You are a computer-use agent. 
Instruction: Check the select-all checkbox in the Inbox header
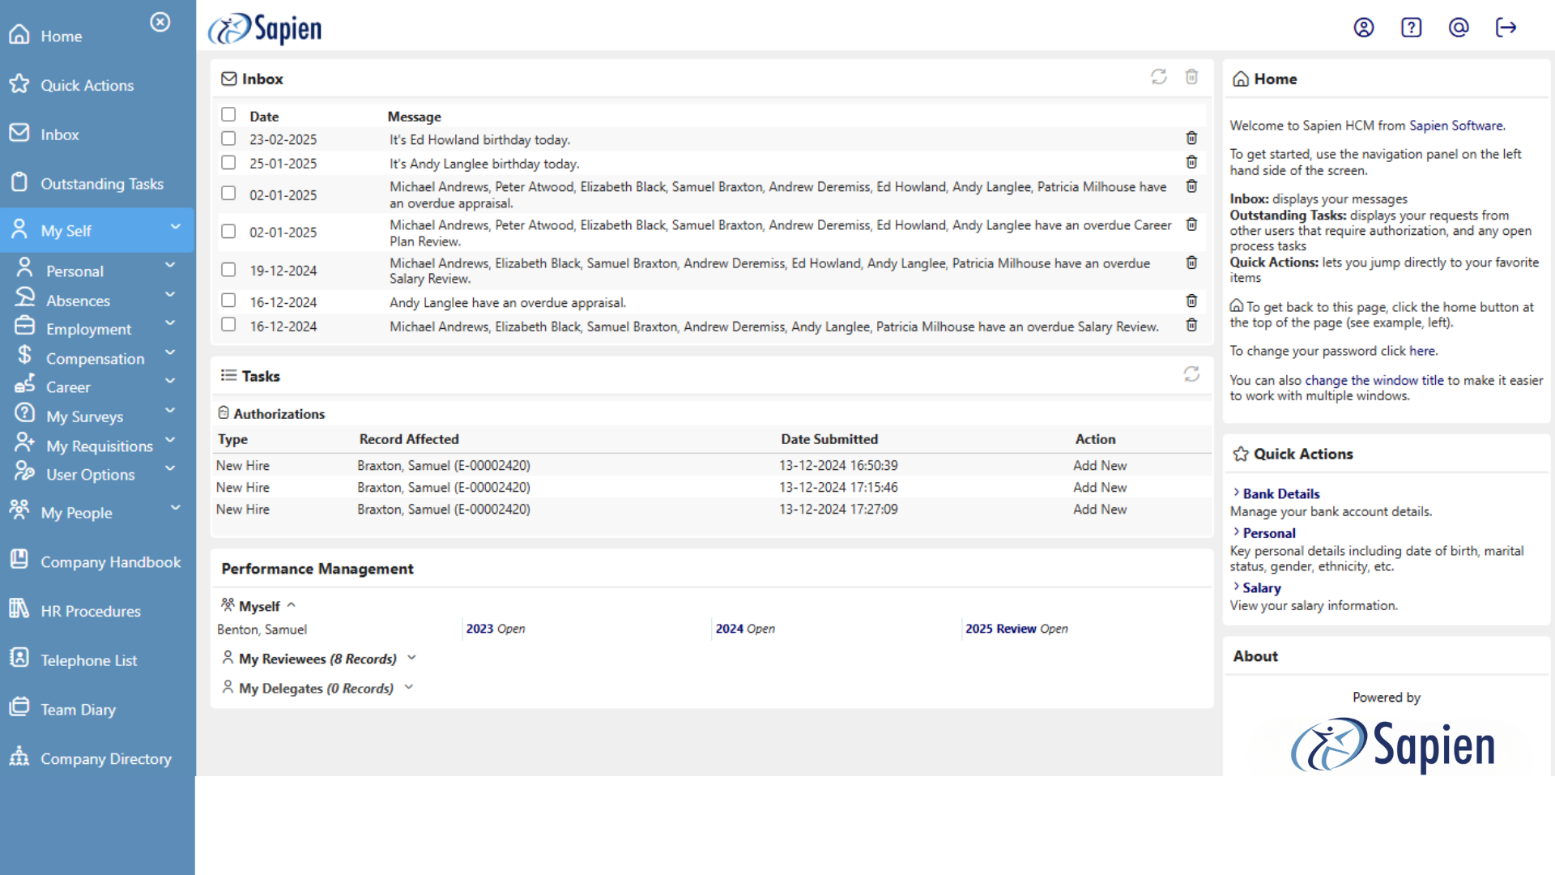pyautogui.click(x=228, y=115)
